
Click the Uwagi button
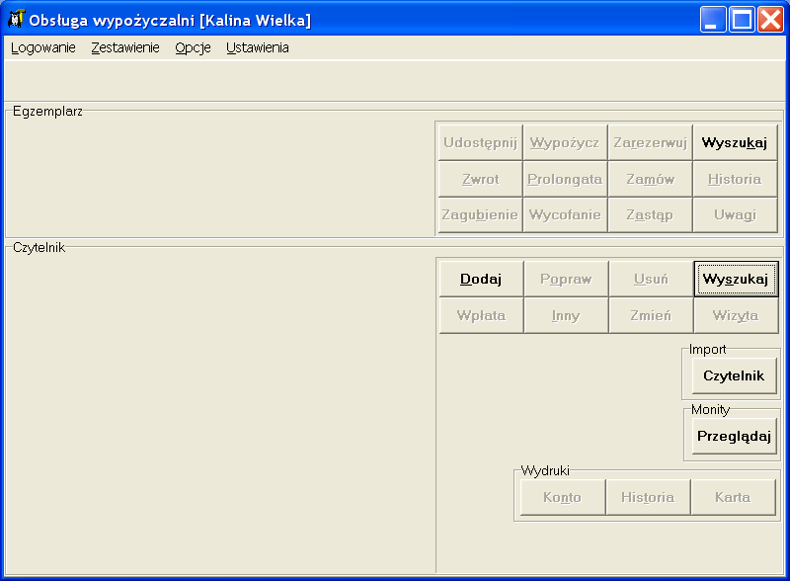735,214
